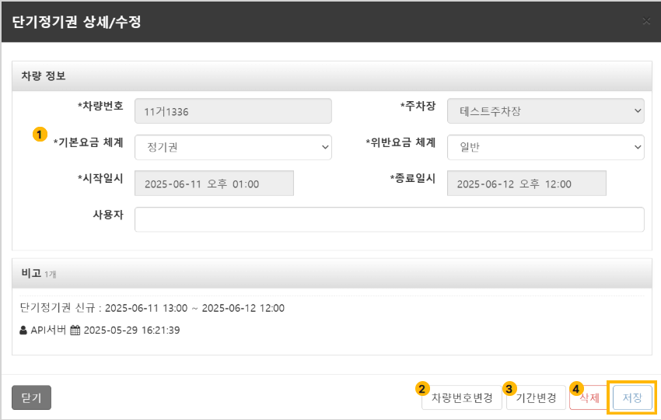The image size is (661, 420).
Task: Click the timestamp 2025-05-29 16:21:39
Action: click(131, 331)
